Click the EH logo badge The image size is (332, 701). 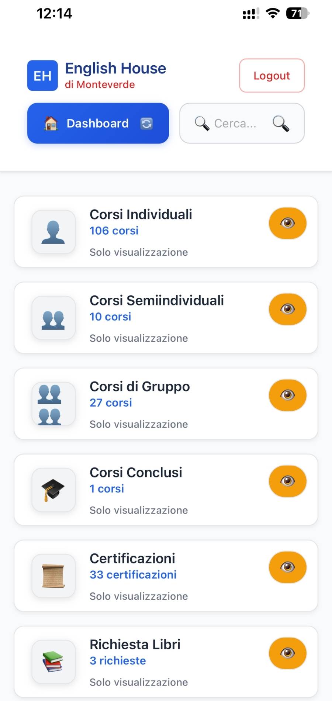[42, 76]
